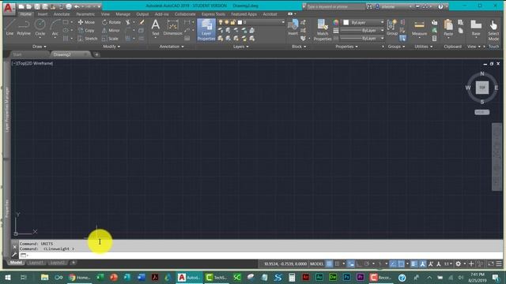
Task: Open the Annotate ribbon tab
Action: coord(62,14)
